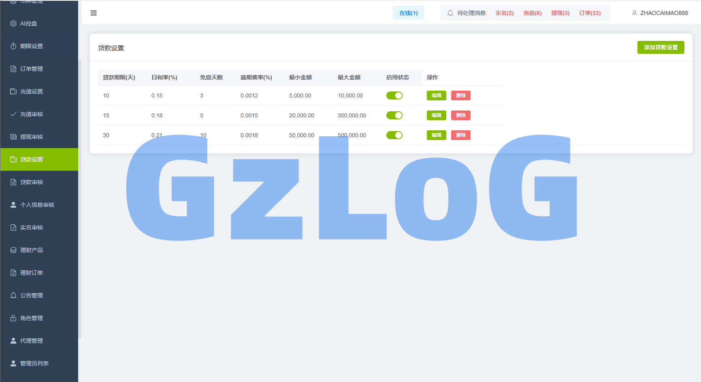
Task: Go to 订单管理 in sidebar
Action: point(39,69)
